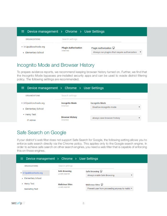This screenshot has height=216, width=167.
Task: Click 'Device management' breadcrumb in Plugin Authorization header
Action: 43,32
